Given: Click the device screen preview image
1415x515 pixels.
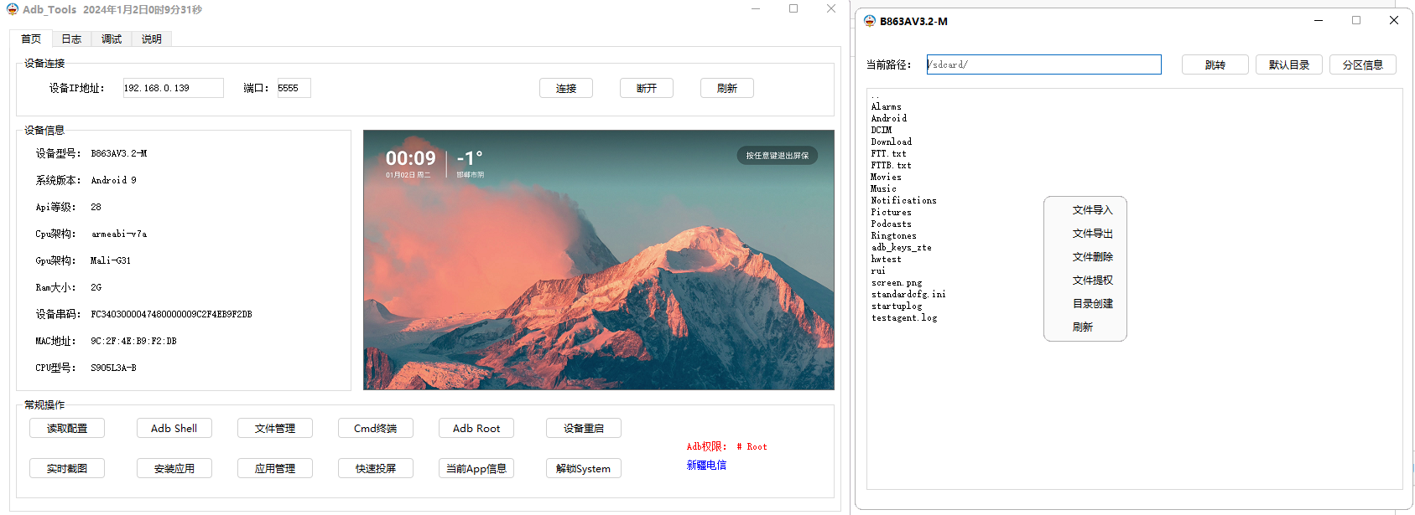Looking at the screenshot, I should point(599,260).
